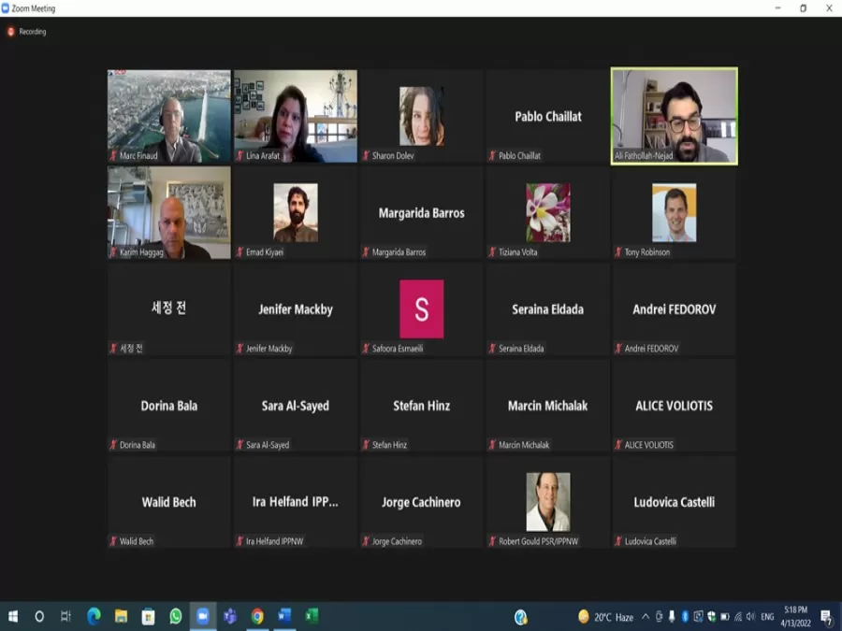
Task: Switch to Zoom in the taskbar
Action: pos(202,616)
